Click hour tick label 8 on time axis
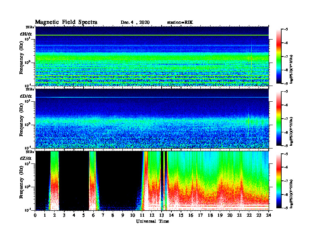320x247 pixels. [113, 216]
